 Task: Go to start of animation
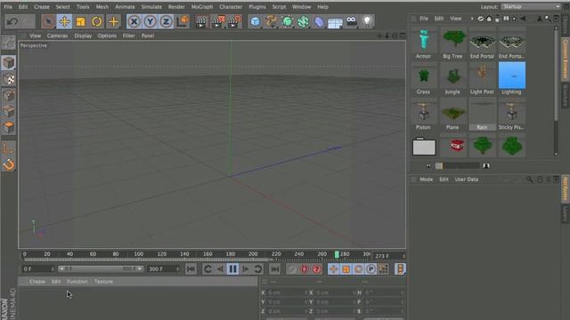(191, 269)
